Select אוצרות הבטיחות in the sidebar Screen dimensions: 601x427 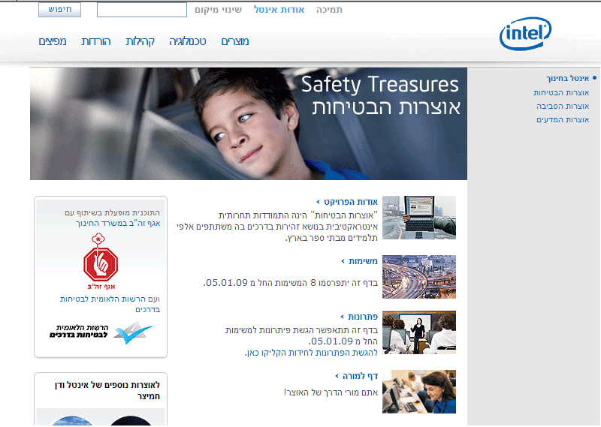561,92
